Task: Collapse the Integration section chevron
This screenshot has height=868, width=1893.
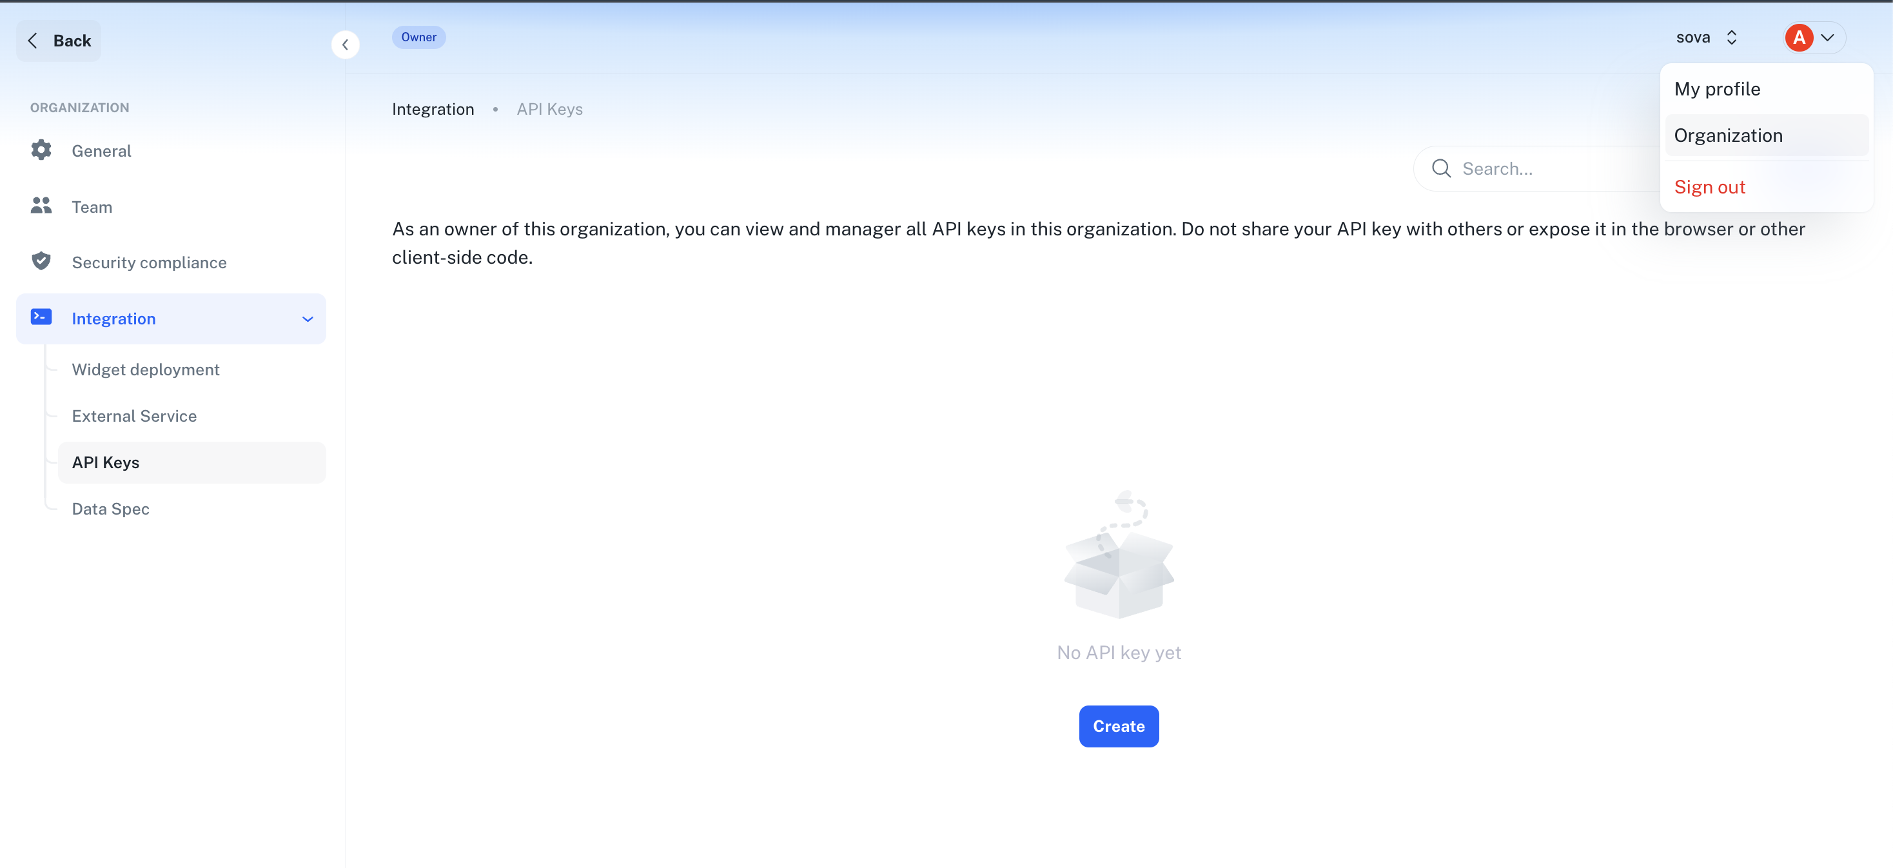Action: coord(306,318)
